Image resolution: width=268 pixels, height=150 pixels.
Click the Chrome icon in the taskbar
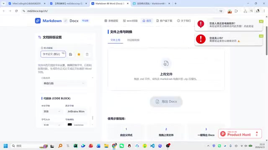point(114,146)
